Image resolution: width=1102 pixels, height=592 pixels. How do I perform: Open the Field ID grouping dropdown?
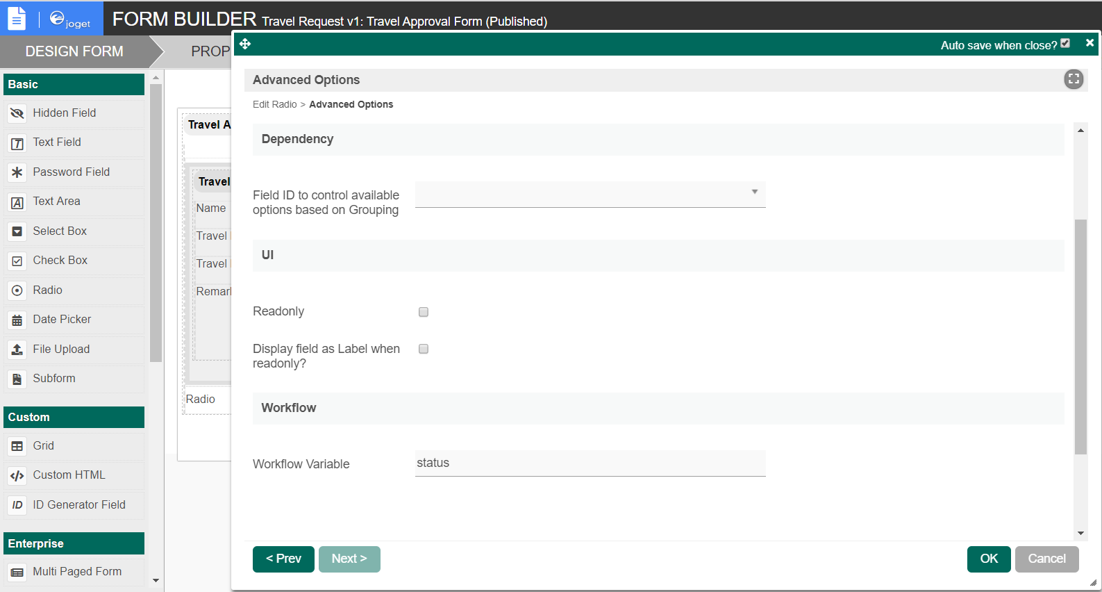590,194
